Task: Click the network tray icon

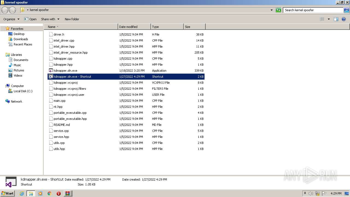Action: (x=317, y=193)
